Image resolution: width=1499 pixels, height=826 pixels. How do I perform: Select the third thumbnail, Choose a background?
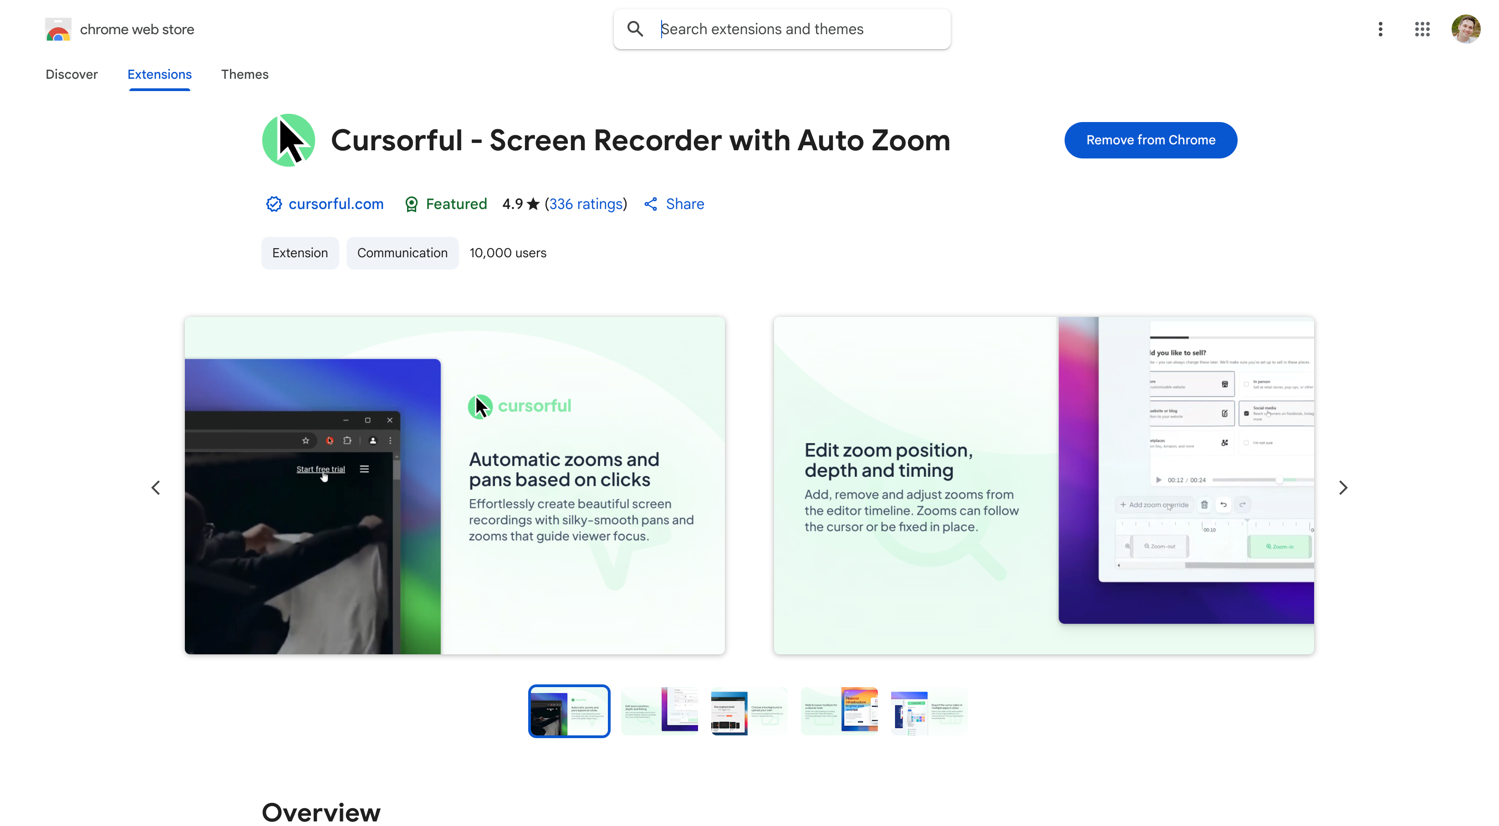pos(749,711)
